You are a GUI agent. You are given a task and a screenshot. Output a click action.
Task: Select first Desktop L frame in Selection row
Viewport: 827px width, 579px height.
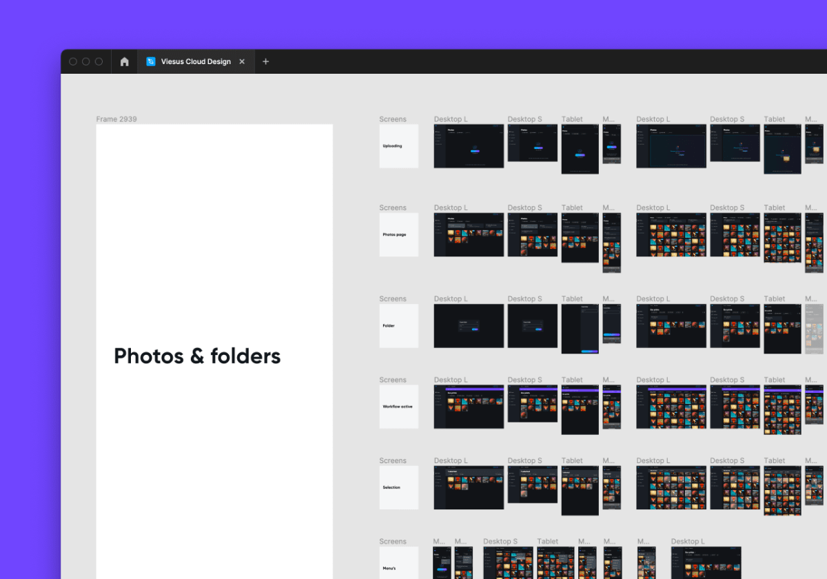click(x=469, y=487)
